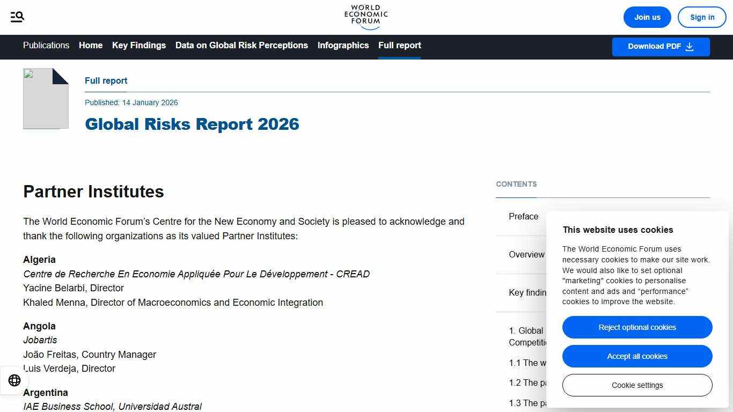Select Home in the navigation bar
The width and height of the screenshot is (733, 412).
pos(90,45)
